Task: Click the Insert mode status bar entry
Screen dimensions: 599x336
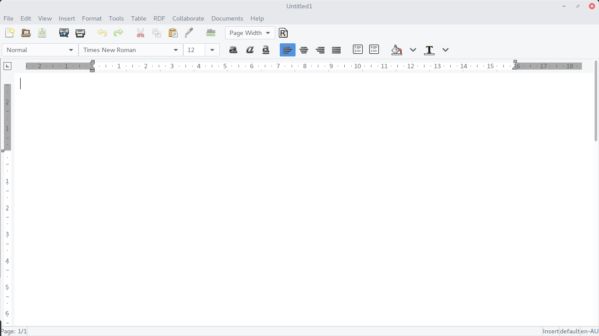Action: pos(551,331)
